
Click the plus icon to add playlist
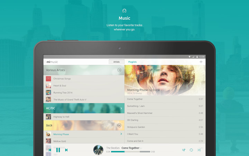pos(201,62)
